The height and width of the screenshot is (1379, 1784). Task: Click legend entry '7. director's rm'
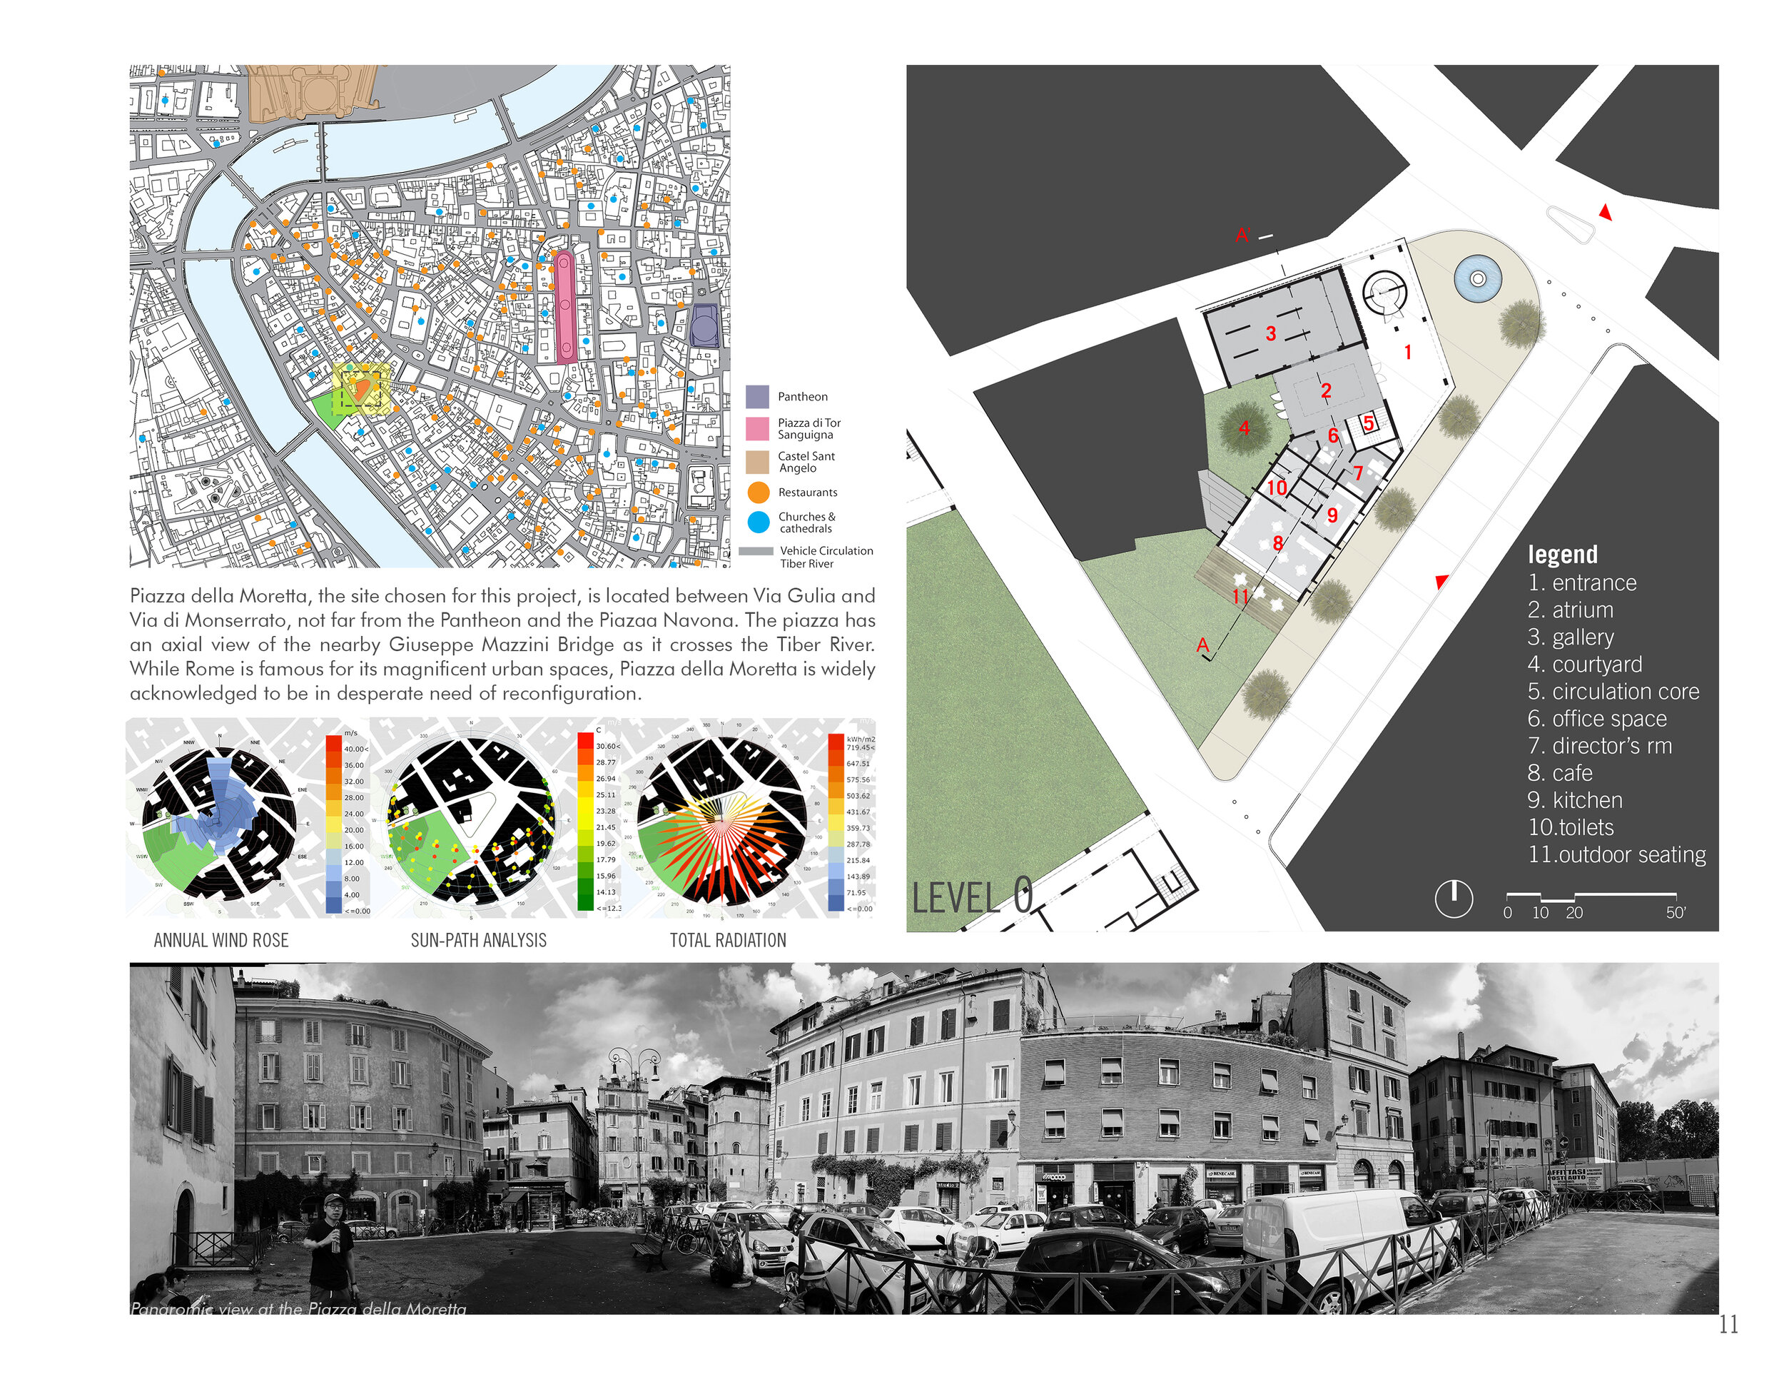tap(1600, 746)
